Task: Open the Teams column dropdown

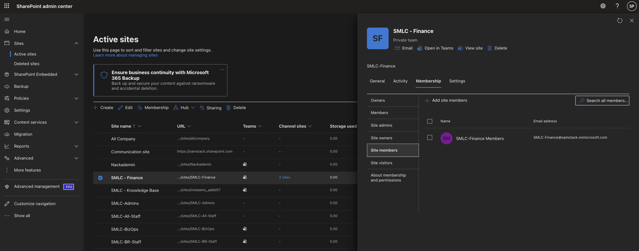Action: point(260,126)
